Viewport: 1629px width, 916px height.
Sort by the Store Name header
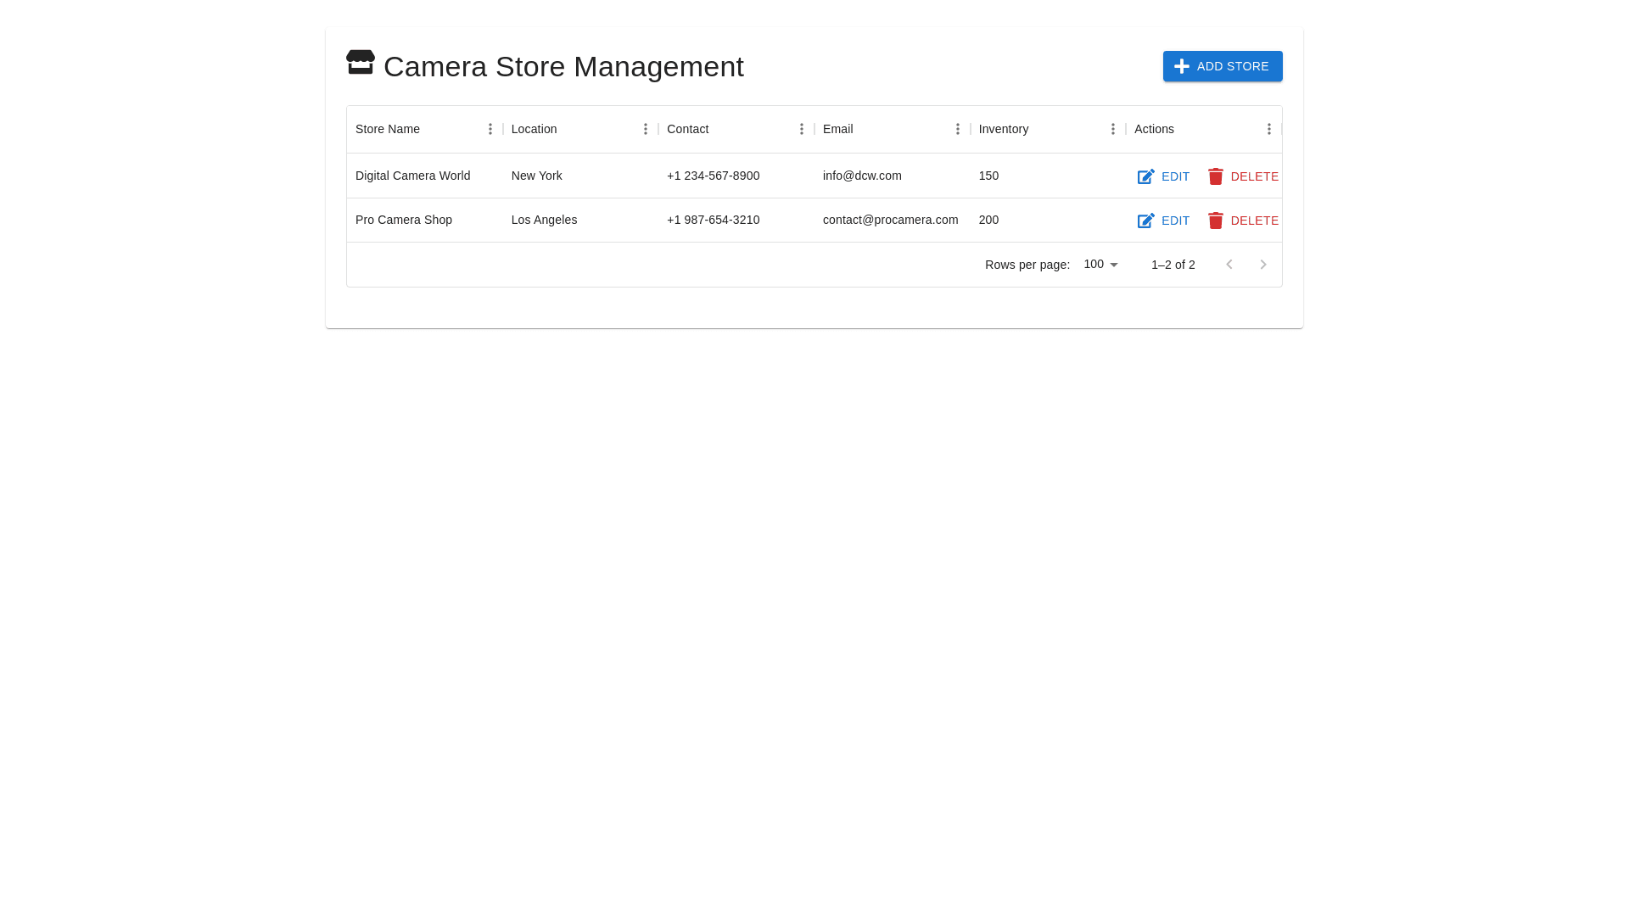click(x=388, y=129)
